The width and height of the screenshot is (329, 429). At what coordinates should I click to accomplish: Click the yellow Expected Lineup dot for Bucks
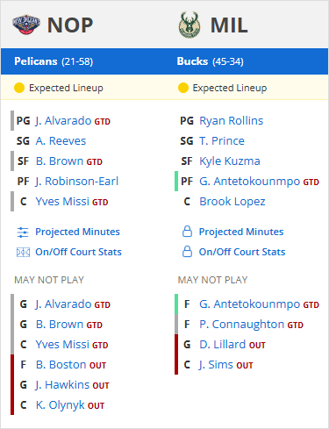(x=183, y=88)
